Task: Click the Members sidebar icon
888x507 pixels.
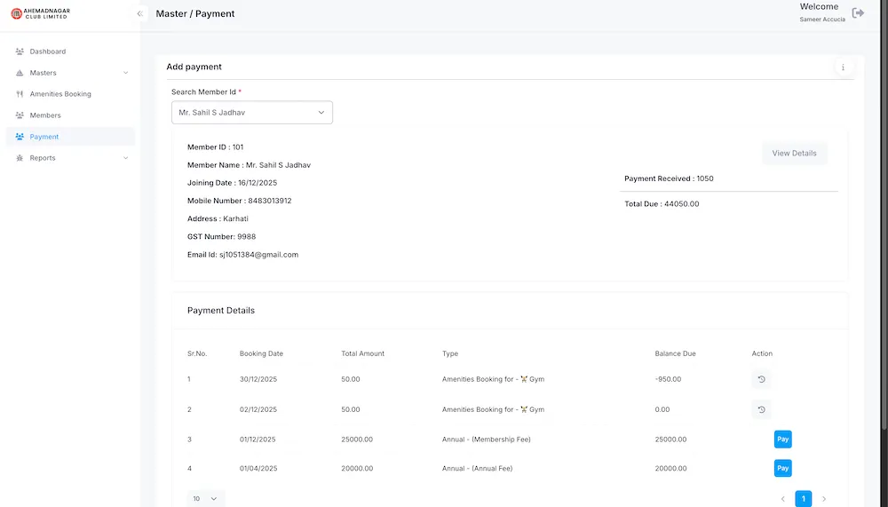Action: [x=20, y=115]
